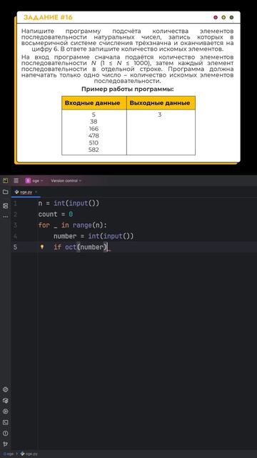This screenshot has height=458, width=257.
Task: Open the Structure tool window
Action: click(5, 206)
